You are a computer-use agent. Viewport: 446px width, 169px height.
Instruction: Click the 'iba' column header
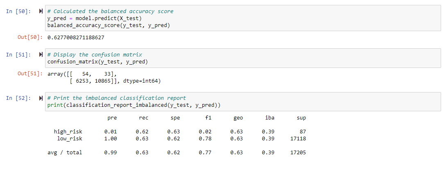click(269, 118)
